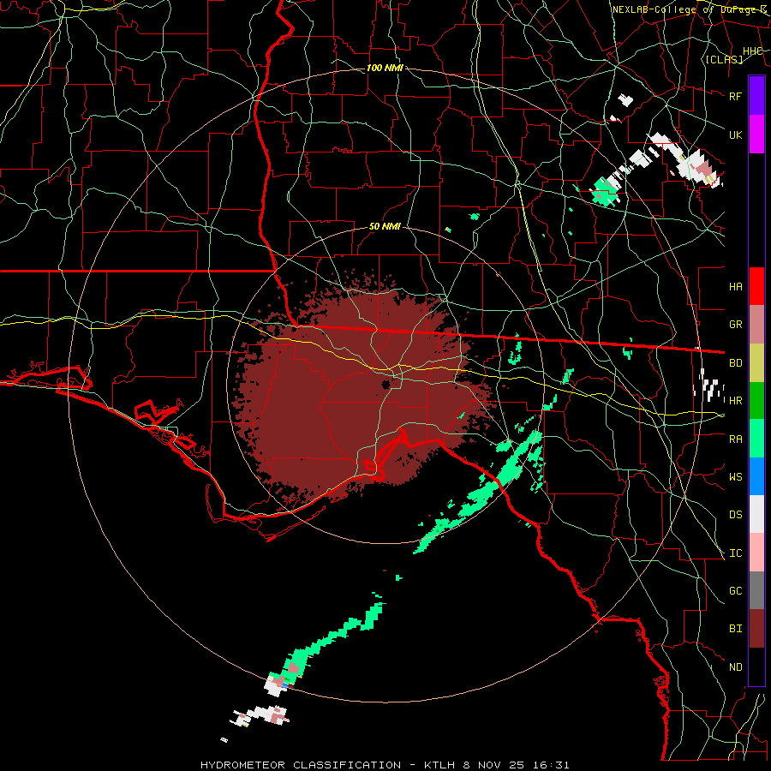Click the HA legend label
Image resolution: width=771 pixels, height=771 pixels.
pyautogui.click(x=736, y=287)
